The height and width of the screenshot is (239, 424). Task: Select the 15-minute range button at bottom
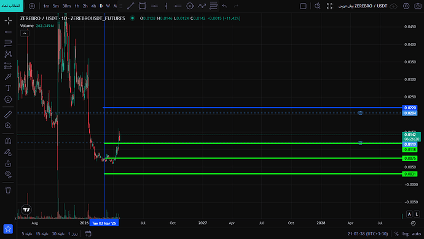[42, 233]
